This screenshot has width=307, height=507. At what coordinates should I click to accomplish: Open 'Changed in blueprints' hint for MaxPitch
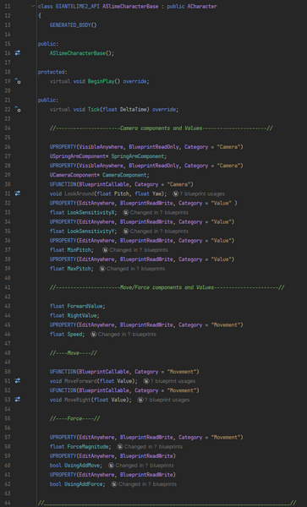click(x=132, y=269)
